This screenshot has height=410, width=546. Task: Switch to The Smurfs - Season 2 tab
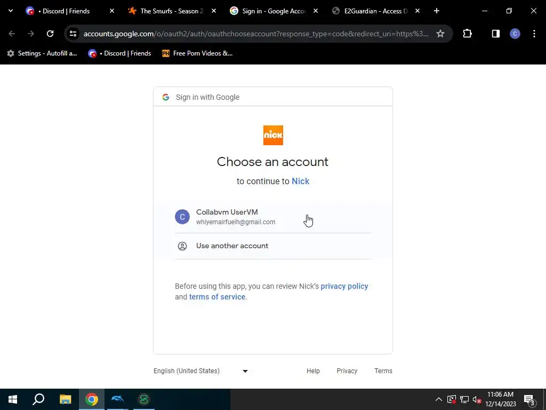point(171,11)
